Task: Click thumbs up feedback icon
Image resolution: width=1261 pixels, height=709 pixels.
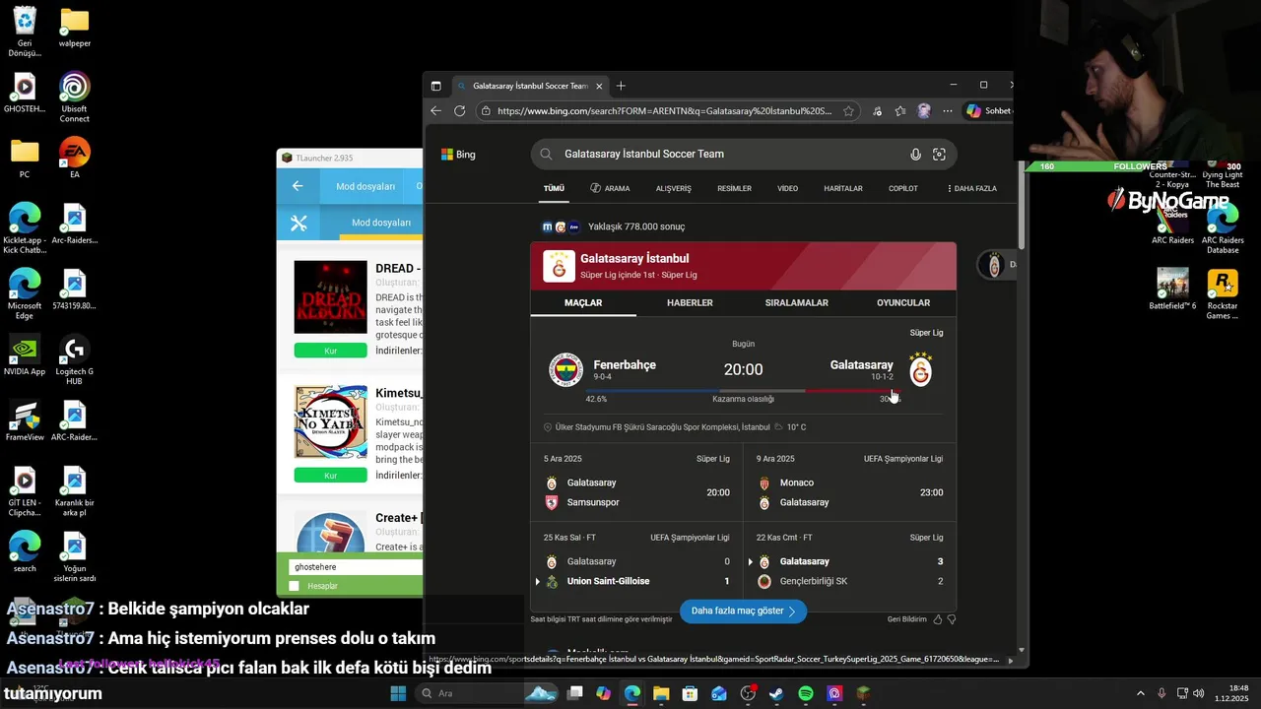Action: tap(937, 619)
